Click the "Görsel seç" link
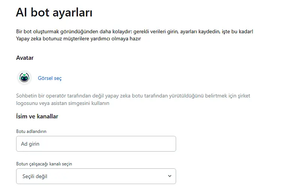Viewport: 290px width, 196px height. pos(50,78)
